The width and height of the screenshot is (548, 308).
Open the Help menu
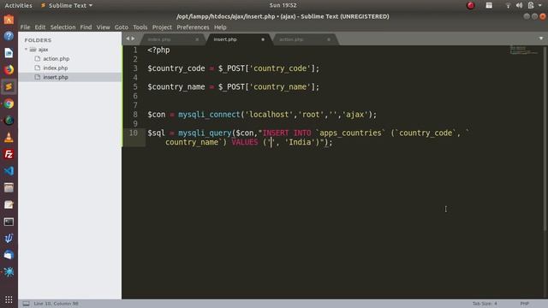tap(220, 27)
